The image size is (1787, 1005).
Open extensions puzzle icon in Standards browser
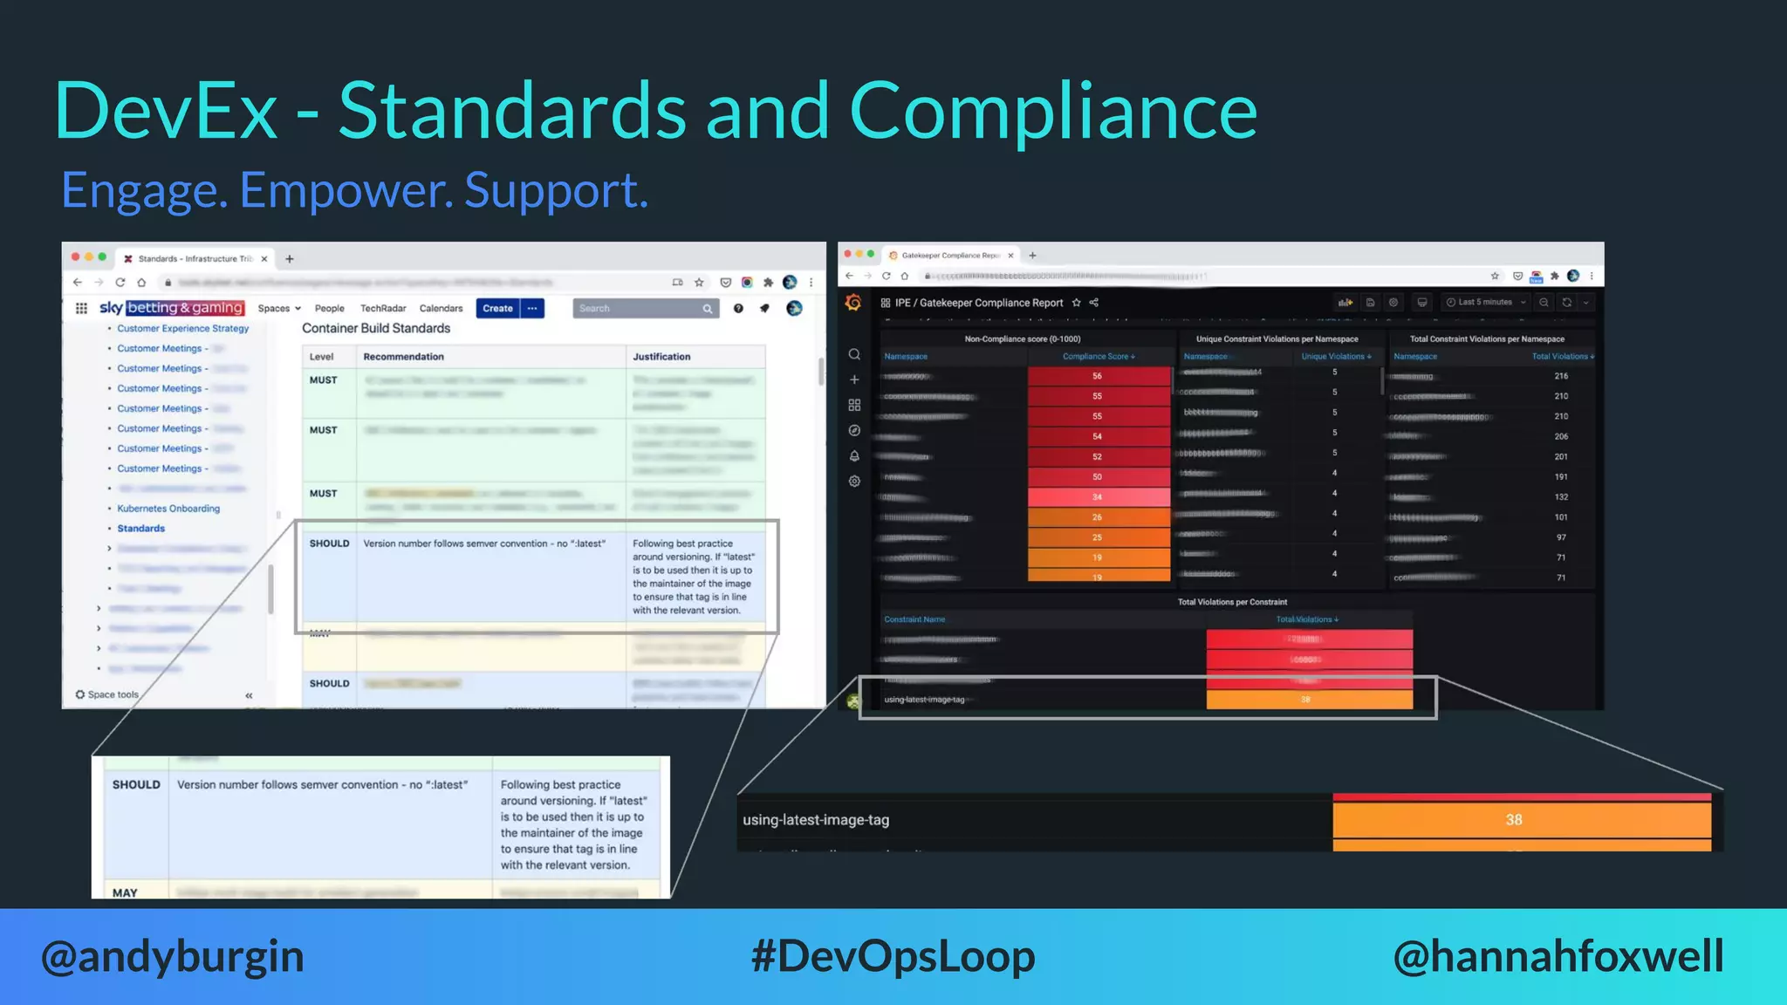pos(768,283)
